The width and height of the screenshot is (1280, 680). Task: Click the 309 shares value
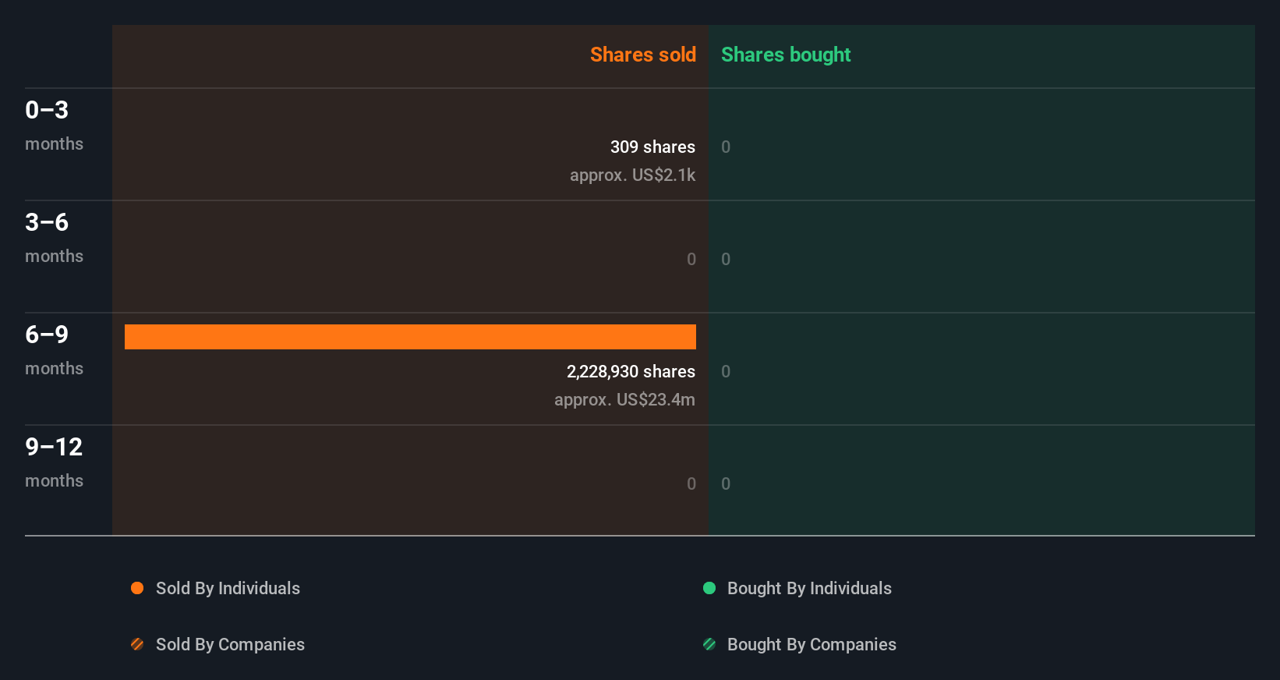click(x=652, y=147)
